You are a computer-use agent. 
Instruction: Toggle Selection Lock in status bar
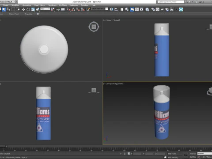(125, 154)
